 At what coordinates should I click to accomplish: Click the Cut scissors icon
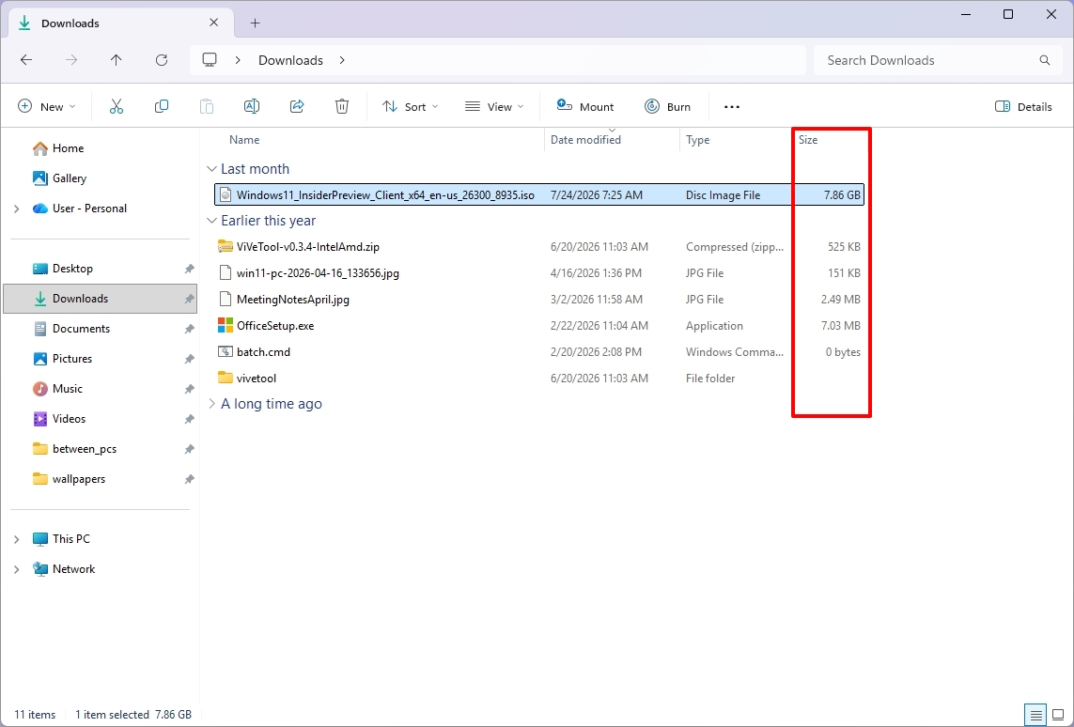tap(117, 106)
